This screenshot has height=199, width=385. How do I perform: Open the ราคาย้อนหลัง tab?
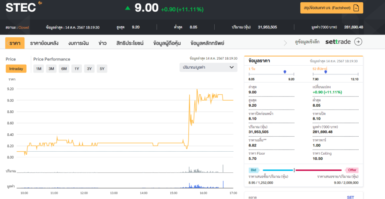click(44, 44)
